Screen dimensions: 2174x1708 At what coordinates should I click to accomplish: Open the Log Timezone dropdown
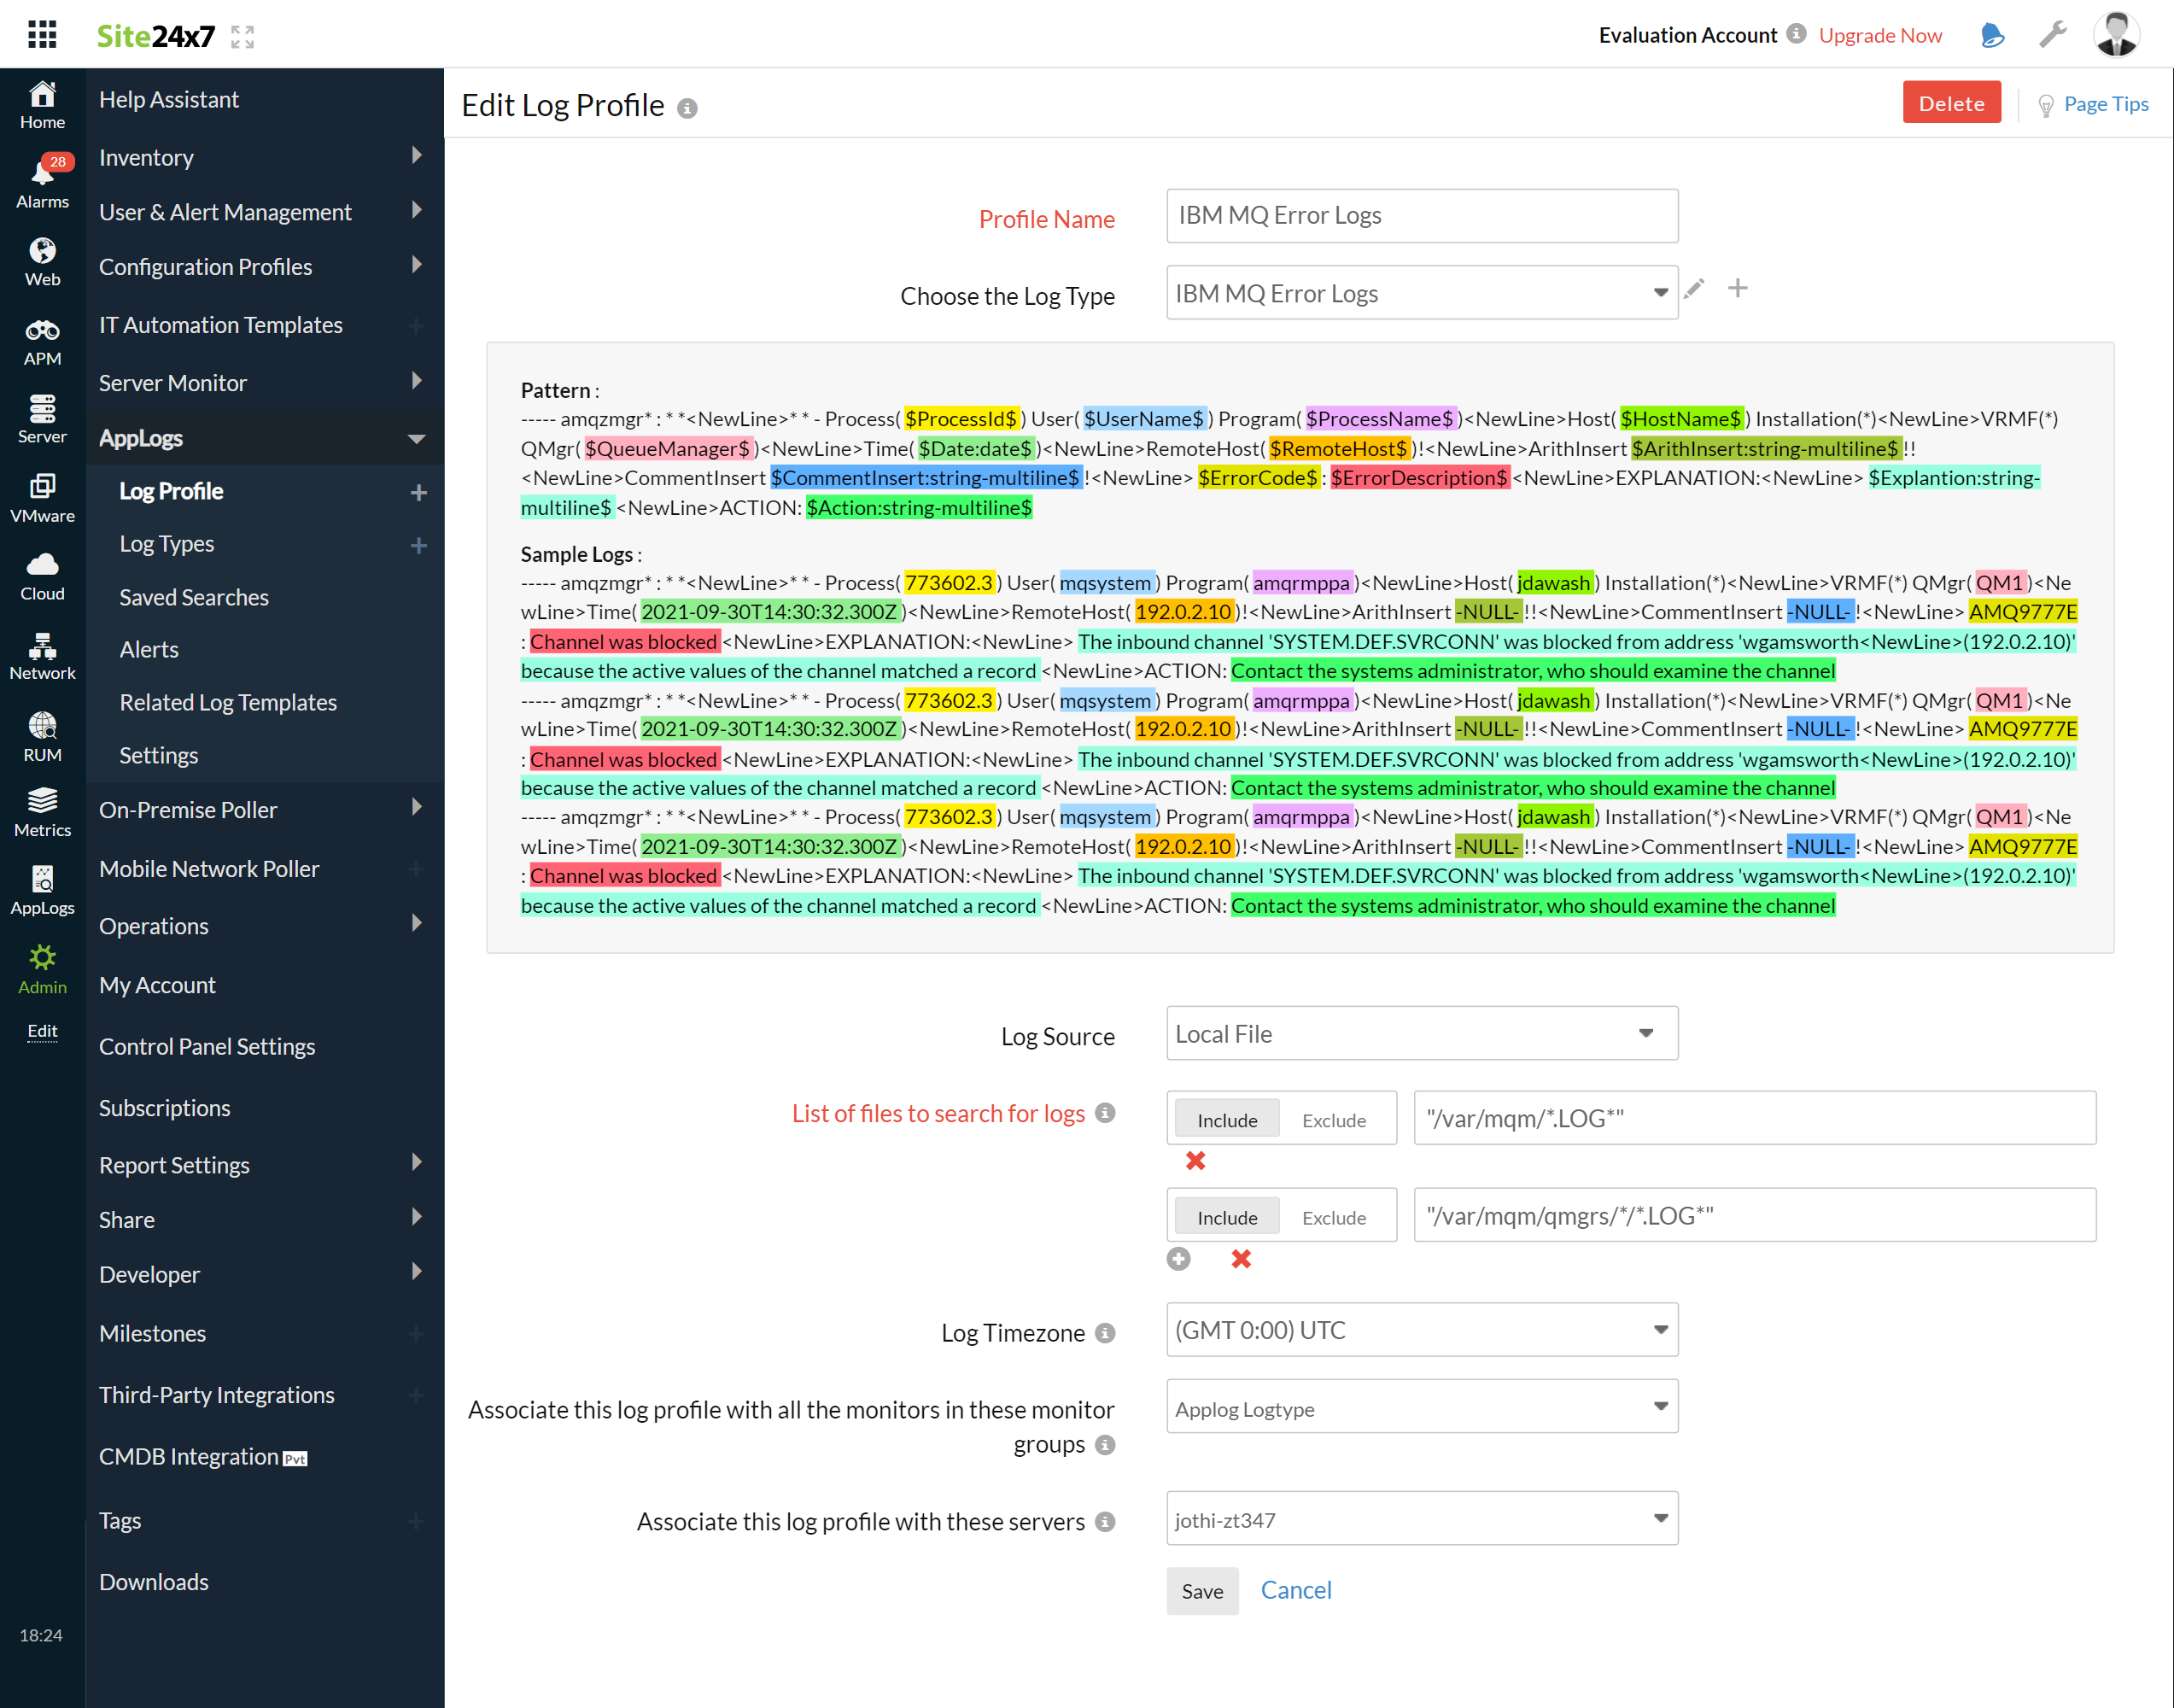1420,1330
